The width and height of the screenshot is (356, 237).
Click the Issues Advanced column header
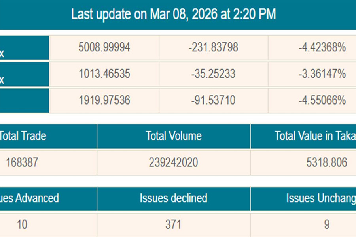coord(30,198)
